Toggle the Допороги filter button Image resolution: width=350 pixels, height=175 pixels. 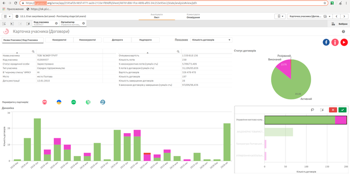(x=117, y=40)
